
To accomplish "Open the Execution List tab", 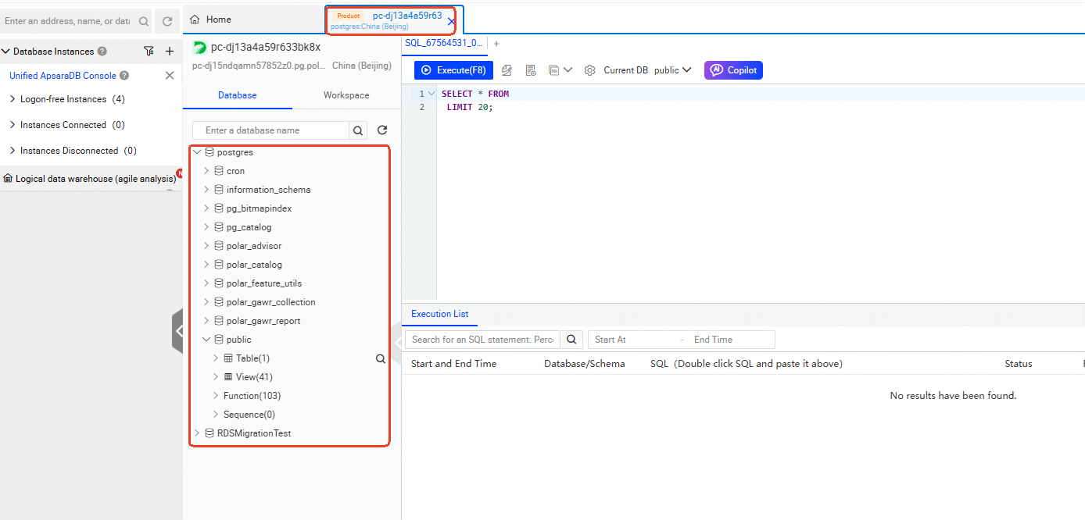I will 440,314.
